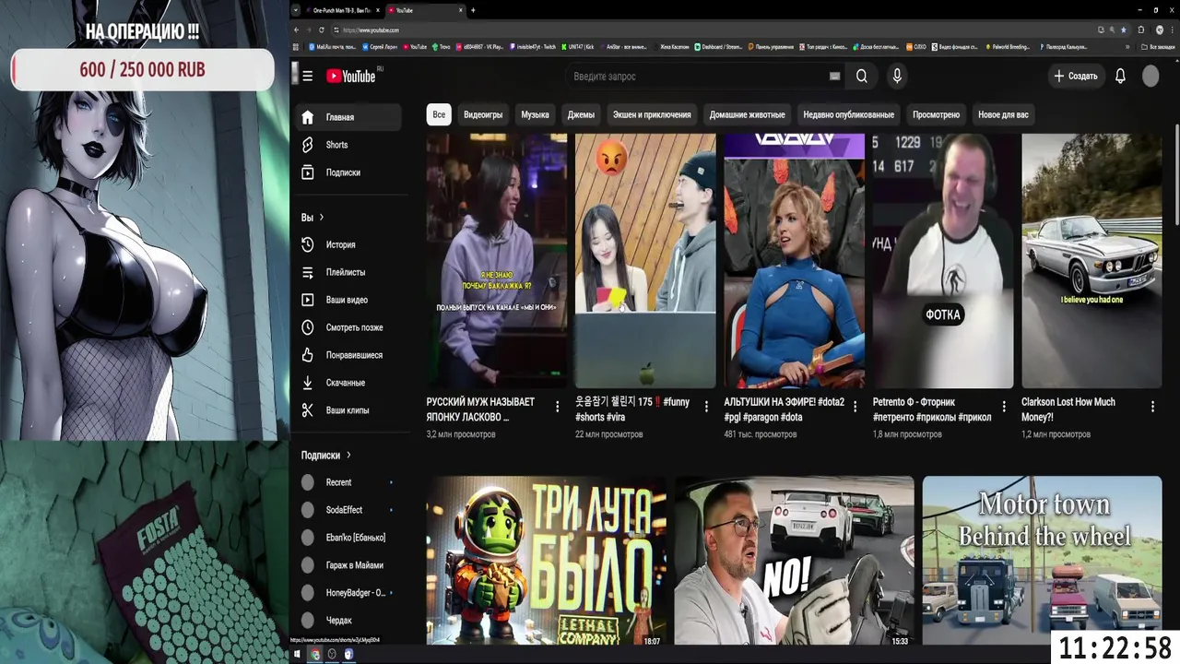The width and height of the screenshot is (1180, 664).
Task: Open the РУССКИЙ МУЖ НАЗЫВАЕТ ЯПОНКУ short thumbnail
Action: 496,261
